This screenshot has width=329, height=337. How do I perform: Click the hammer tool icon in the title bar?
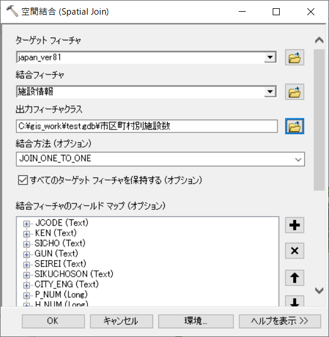[12, 11]
